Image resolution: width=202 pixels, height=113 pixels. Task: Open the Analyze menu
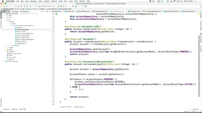46,1
